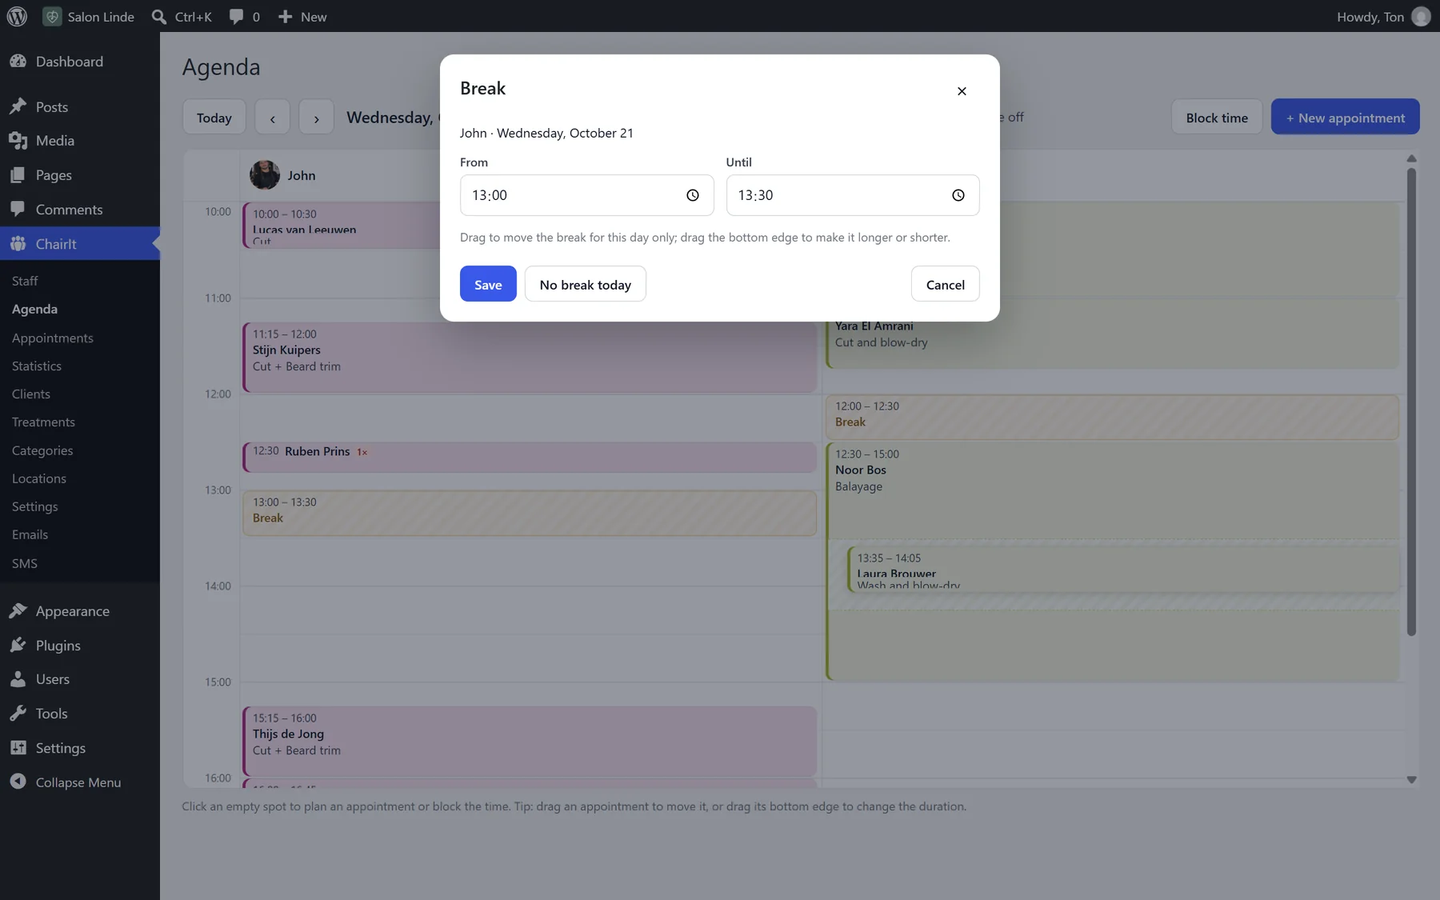Click the Today button
Image resolution: width=1440 pixels, height=900 pixels.
pyautogui.click(x=214, y=118)
